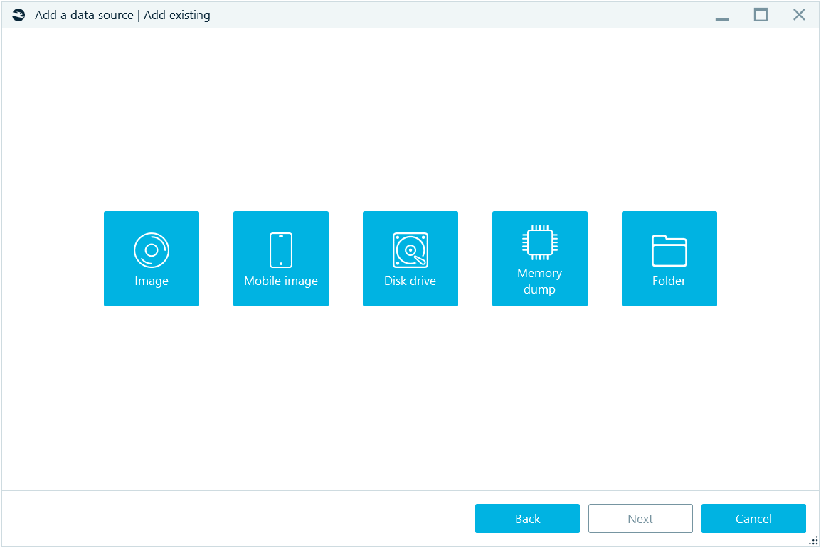Click the app logo in title bar
The height and width of the screenshot is (548, 821).
pos(18,15)
